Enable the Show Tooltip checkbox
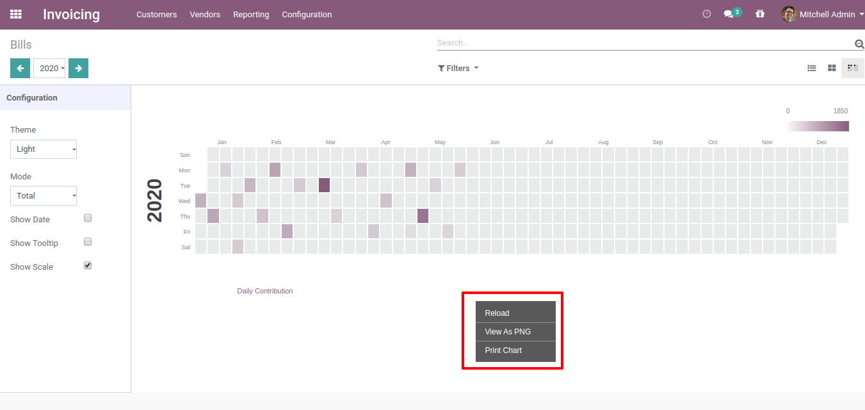This screenshot has width=865, height=410. pos(88,242)
